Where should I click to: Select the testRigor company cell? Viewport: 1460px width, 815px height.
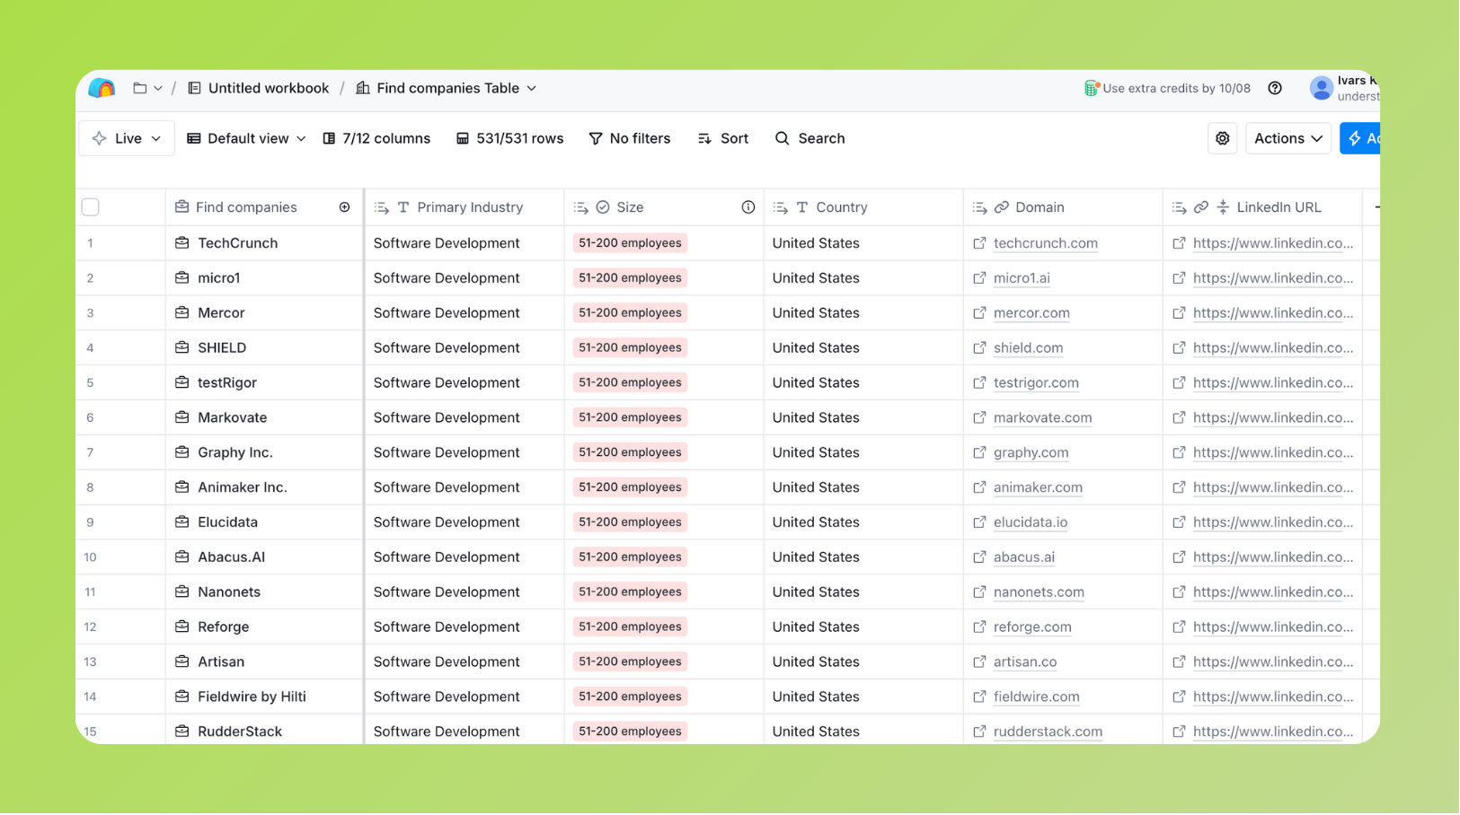tap(265, 382)
